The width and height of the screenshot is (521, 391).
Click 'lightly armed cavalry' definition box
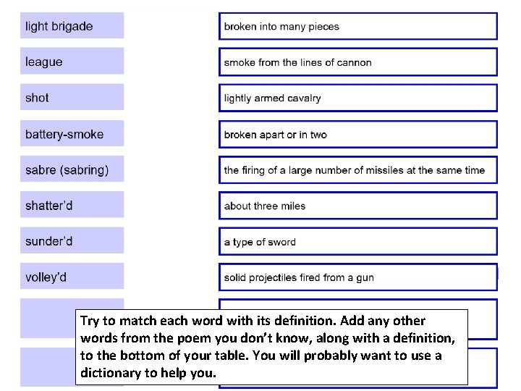(358, 98)
